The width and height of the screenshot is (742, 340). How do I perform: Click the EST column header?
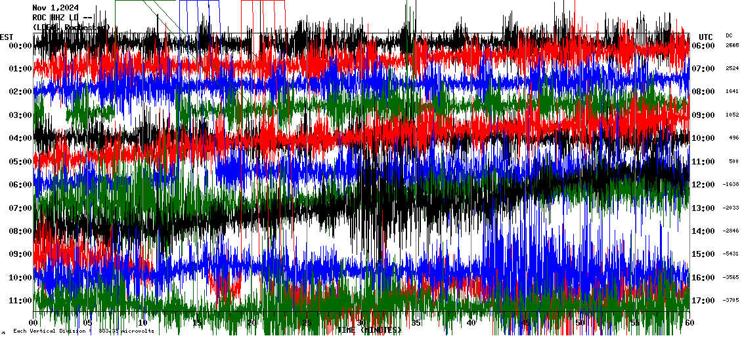click(7, 37)
